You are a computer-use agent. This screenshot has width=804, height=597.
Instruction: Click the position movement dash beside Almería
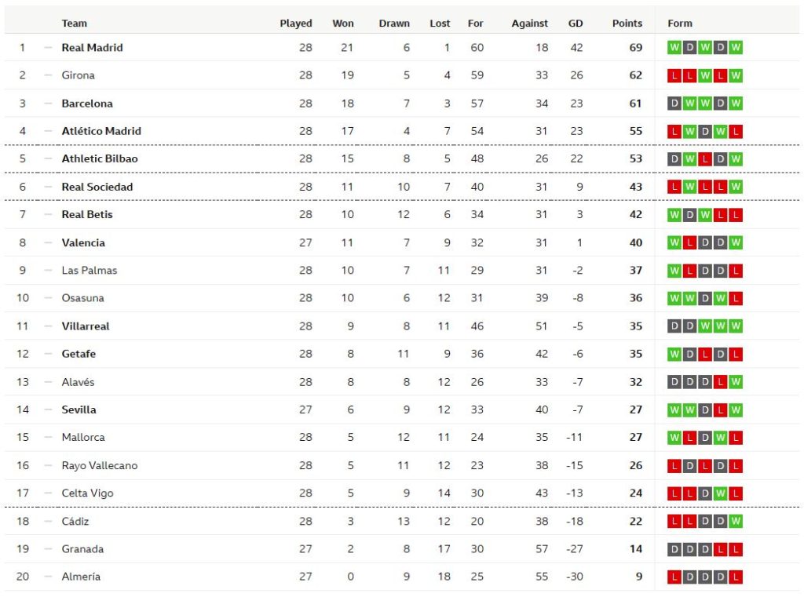48,577
